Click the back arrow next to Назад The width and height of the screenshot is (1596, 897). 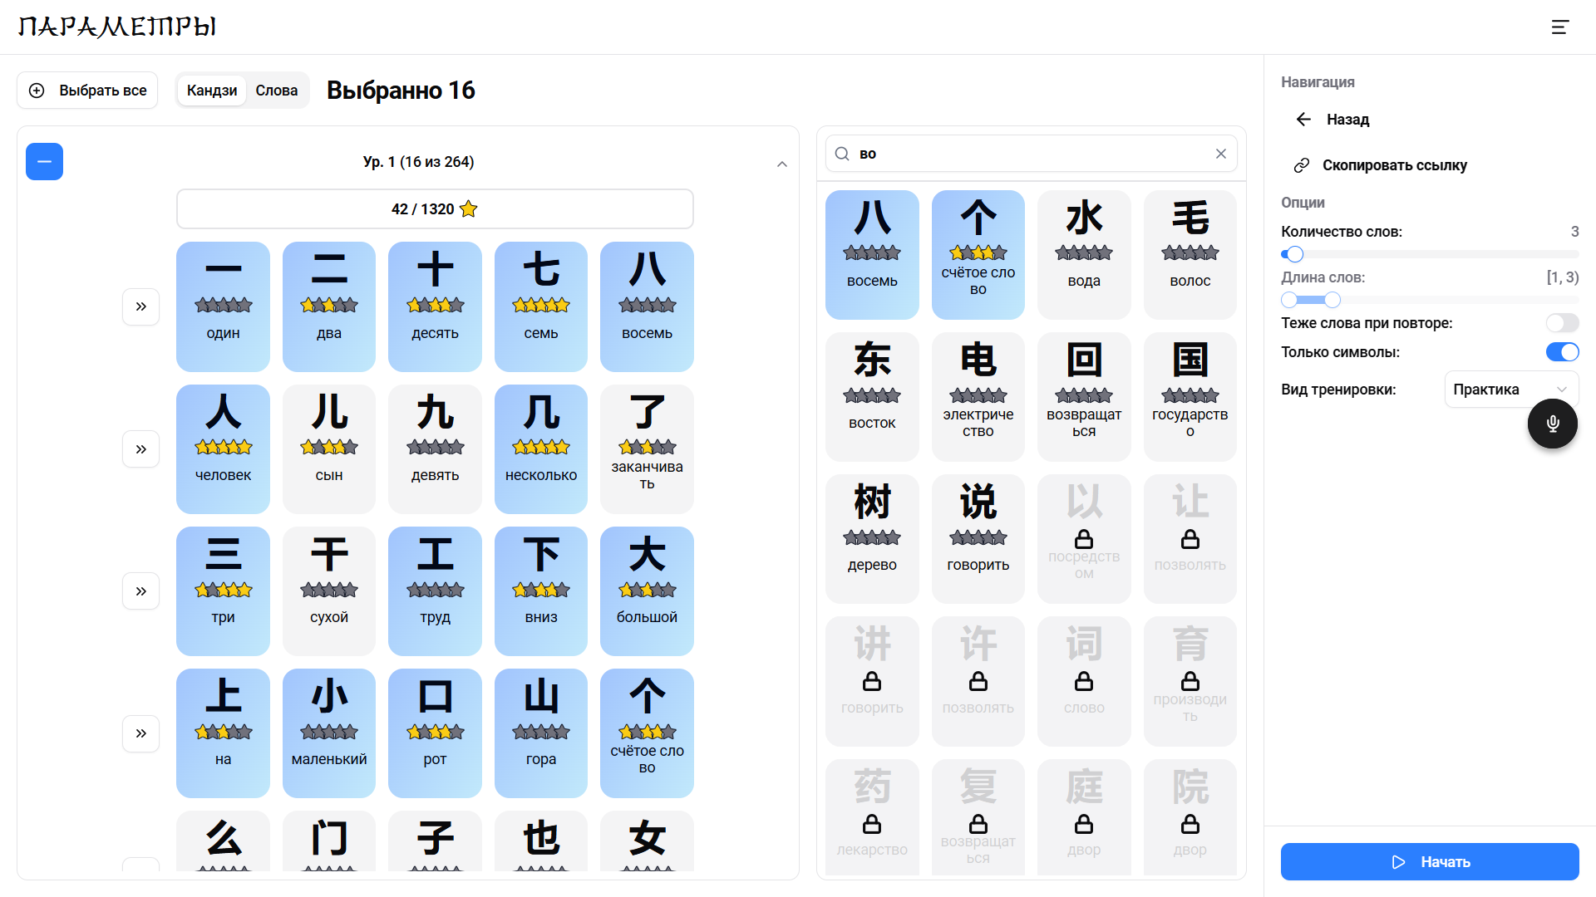tap(1303, 119)
